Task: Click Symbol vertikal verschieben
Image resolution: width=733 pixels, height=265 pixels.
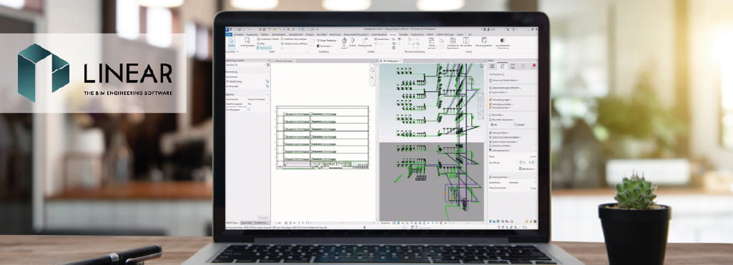Action: pyautogui.click(x=503, y=142)
